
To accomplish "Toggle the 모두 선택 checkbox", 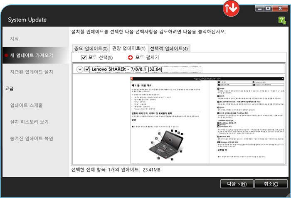I will pyautogui.click(x=84, y=57).
